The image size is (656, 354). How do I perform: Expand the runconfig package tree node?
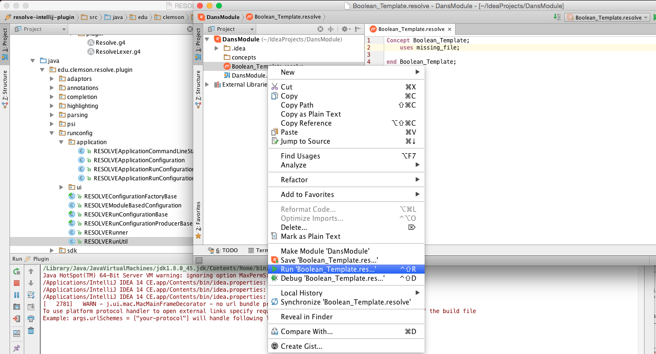[x=52, y=133]
